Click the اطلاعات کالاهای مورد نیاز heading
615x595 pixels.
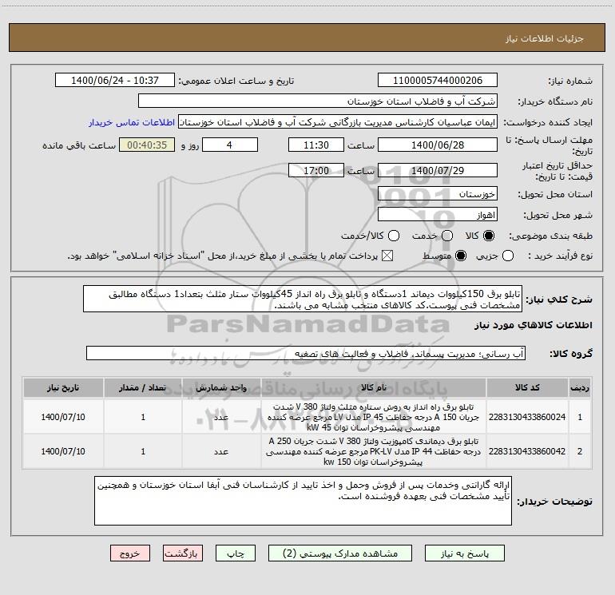click(534, 325)
